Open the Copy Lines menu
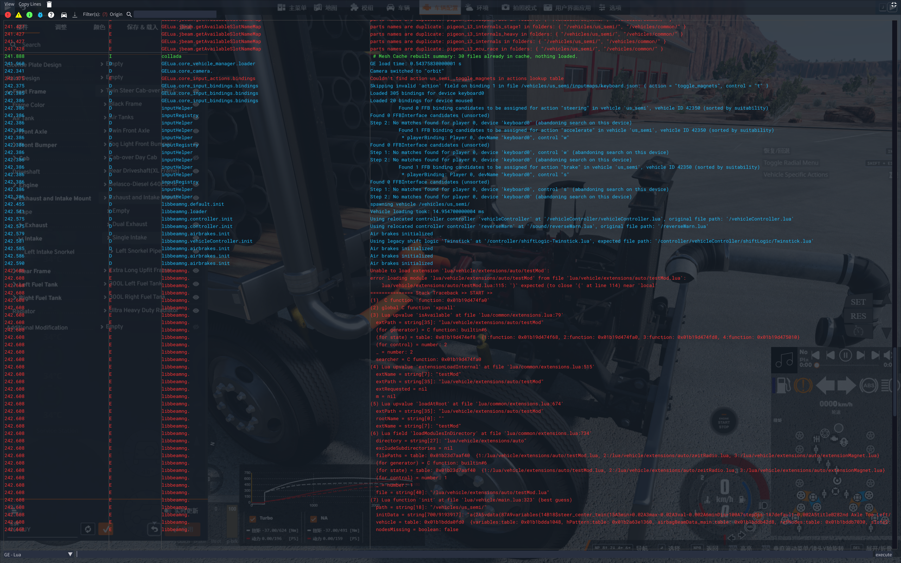The image size is (901, 563). (x=30, y=4)
